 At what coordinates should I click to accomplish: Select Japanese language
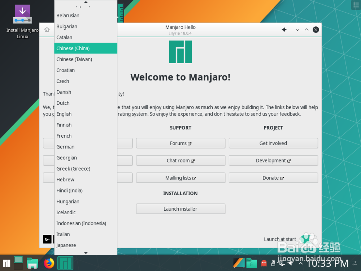click(86, 245)
